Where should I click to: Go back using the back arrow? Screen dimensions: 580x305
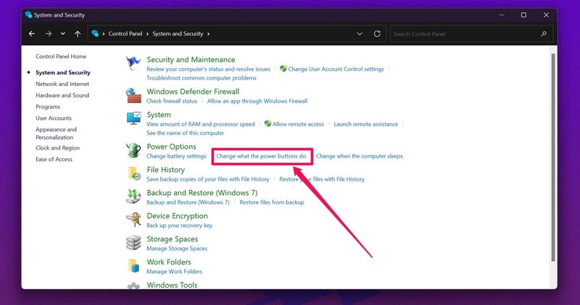tap(32, 34)
